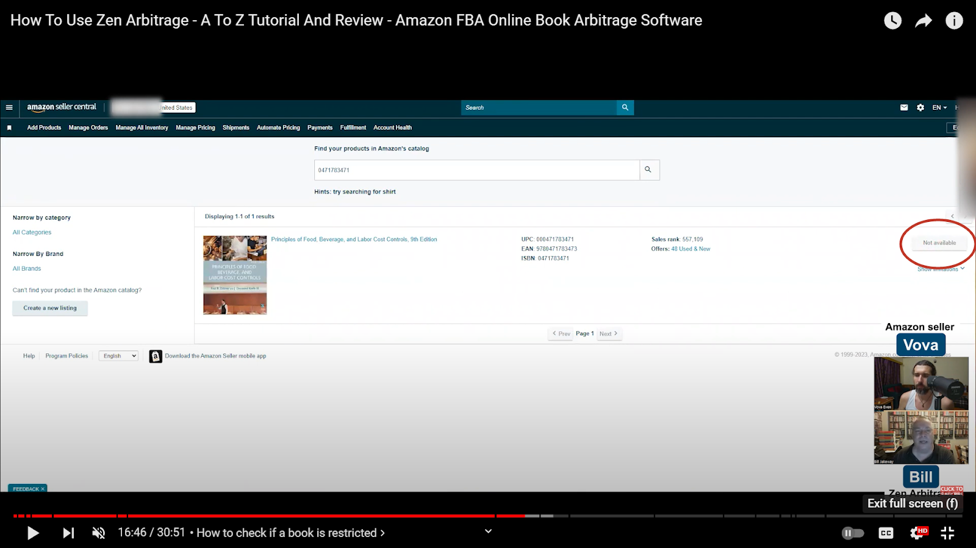The height and width of the screenshot is (548, 976).
Task: Click the EAN 9780471783473 text
Action: coord(549,249)
